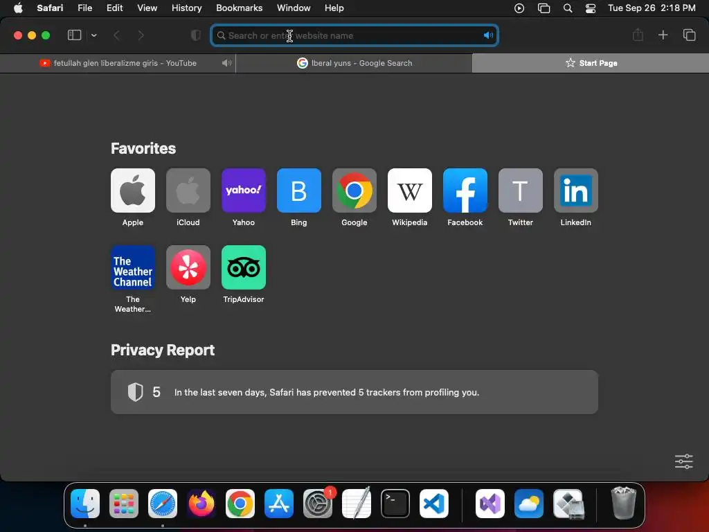
Task: Go back with the back arrow
Action: [116, 35]
